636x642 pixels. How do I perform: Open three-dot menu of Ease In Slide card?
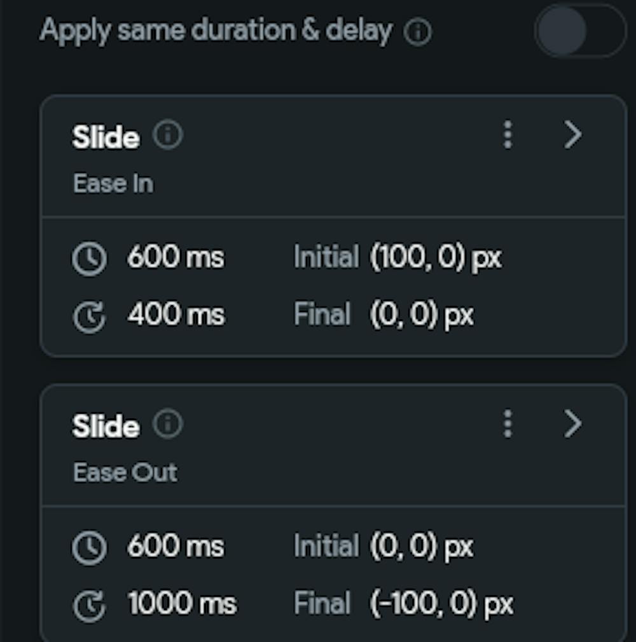(508, 134)
